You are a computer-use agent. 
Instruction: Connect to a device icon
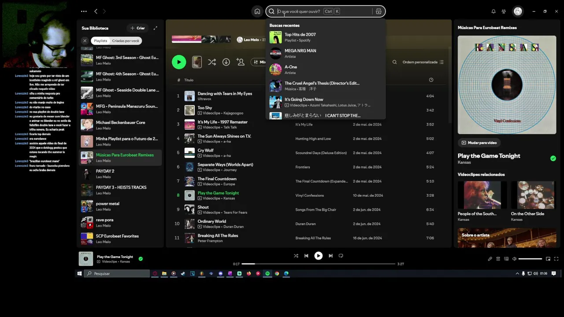[506, 259]
